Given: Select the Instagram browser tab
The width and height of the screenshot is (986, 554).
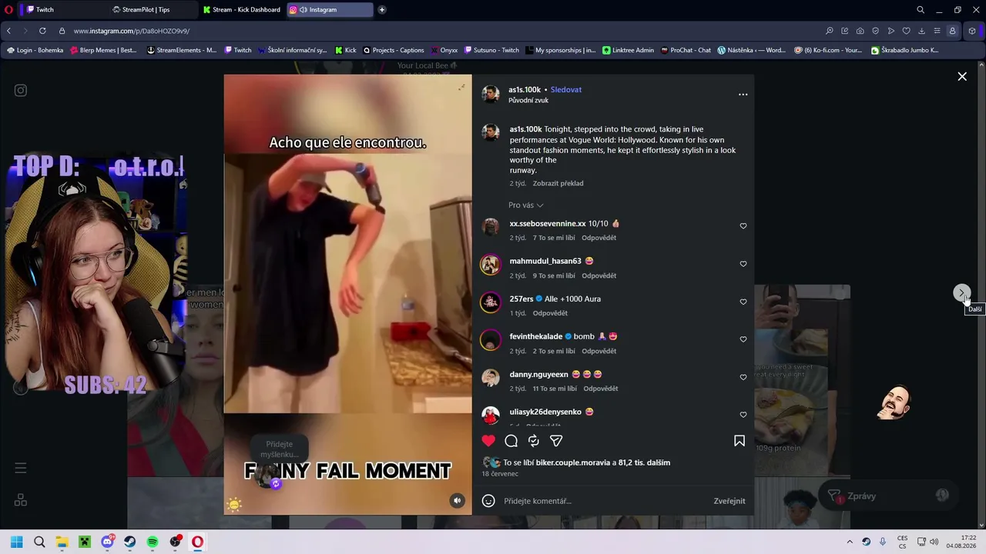Looking at the screenshot, I should (x=330, y=10).
